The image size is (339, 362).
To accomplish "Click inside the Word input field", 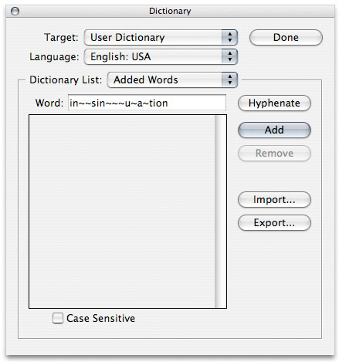I will tap(147, 103).
